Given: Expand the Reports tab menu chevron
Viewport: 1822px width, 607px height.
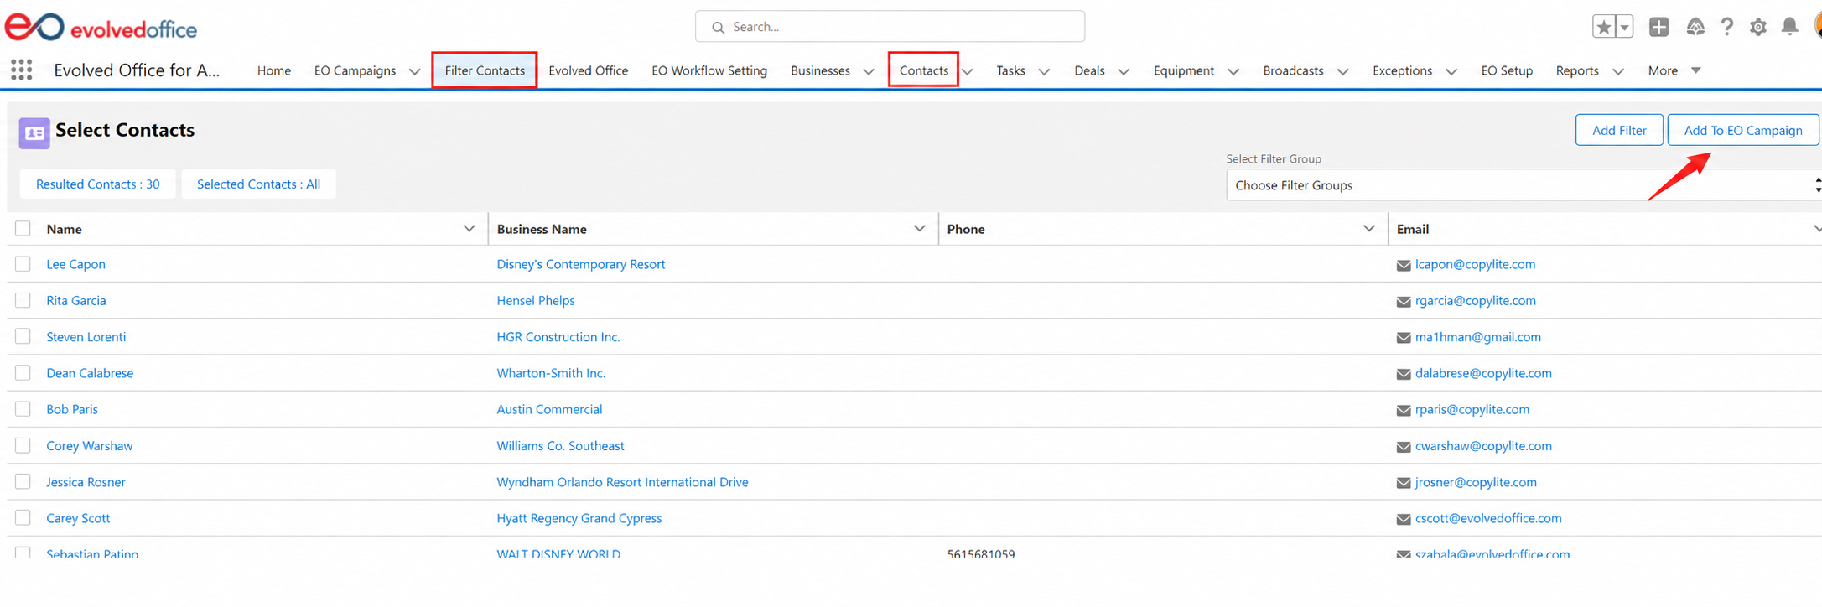Looking at the screenshot, I should (1618, 71).
